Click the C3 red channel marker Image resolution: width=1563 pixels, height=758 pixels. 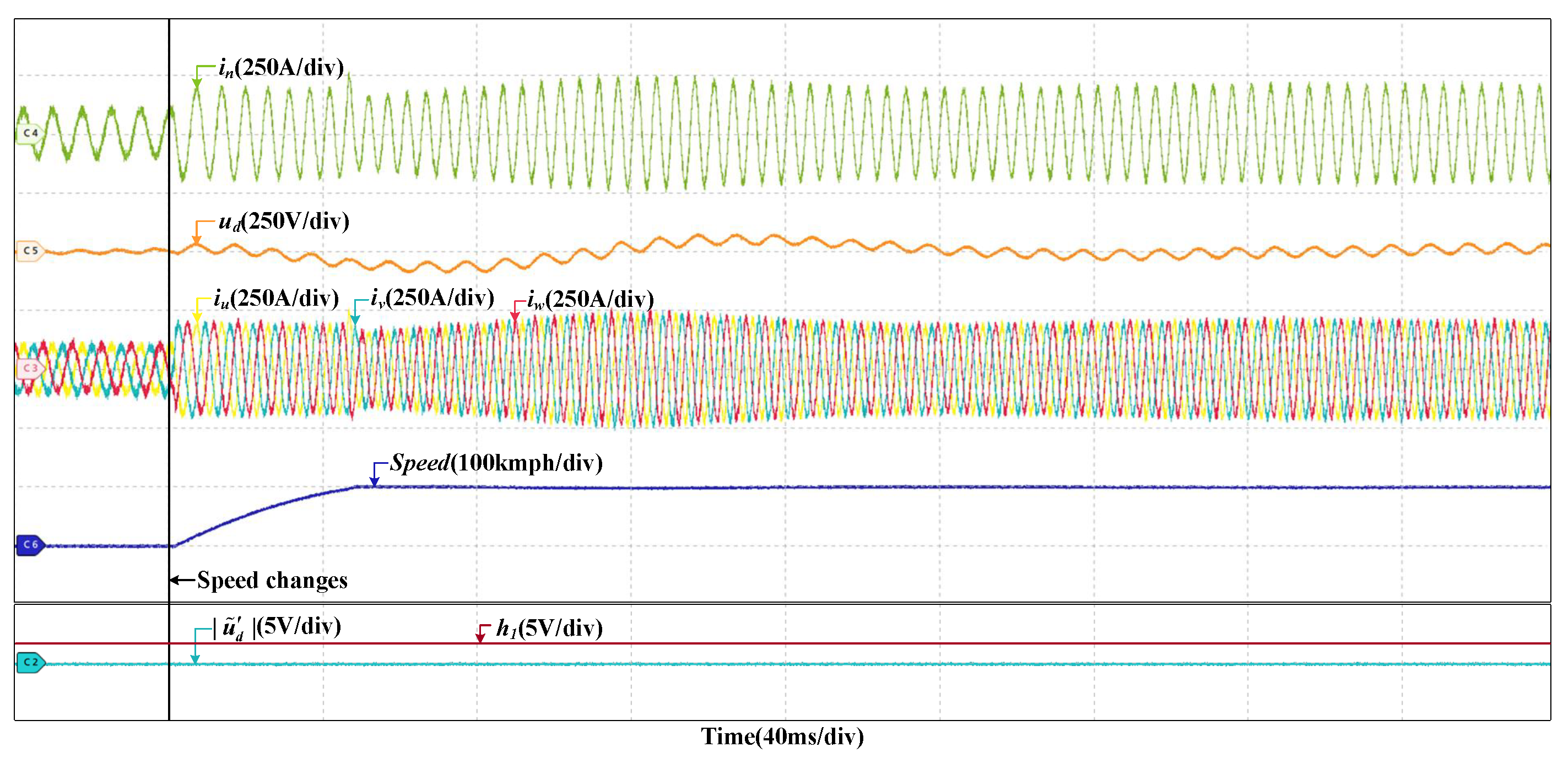(x=30, y=369)
